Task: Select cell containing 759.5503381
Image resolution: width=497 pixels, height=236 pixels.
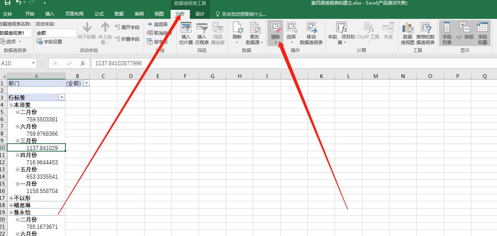Action: (36, 120)
